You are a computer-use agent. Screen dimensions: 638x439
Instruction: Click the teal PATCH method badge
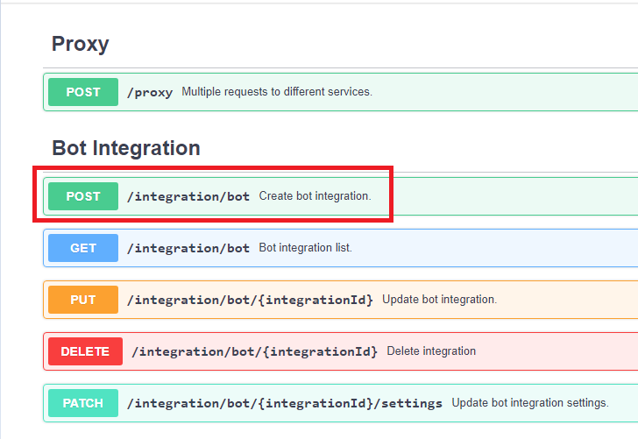click(x=83, y=403)
